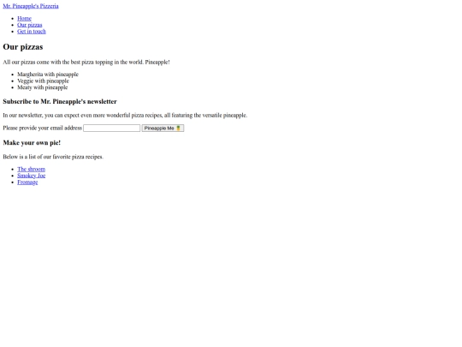Click the newsletter description paragraph
462x347 pixels.
coord(125,115)
